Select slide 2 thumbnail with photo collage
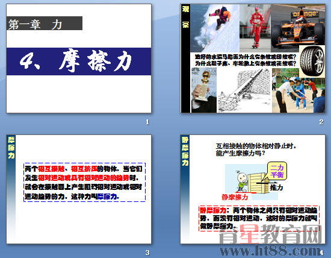331x258 pixels. [253, 58]
